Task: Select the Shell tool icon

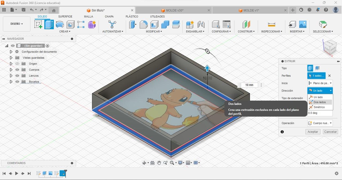Action: pyautogui.click(x=154, y=24)
